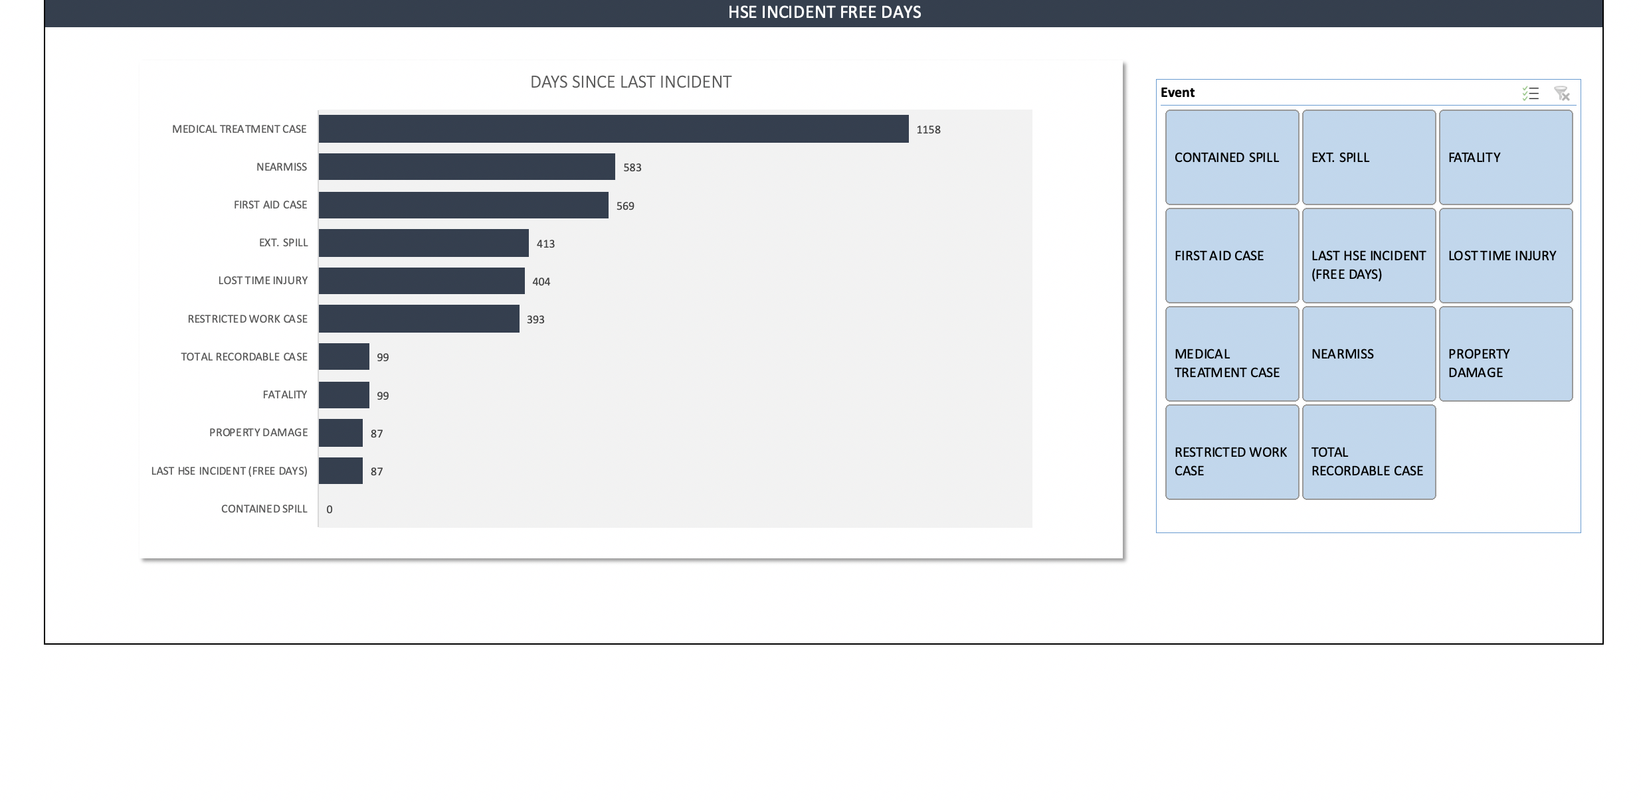This screenshot has height=802, width=1641.
Task: Choose LOST TIME INJURY slicer button
Action: point(1505,256)
